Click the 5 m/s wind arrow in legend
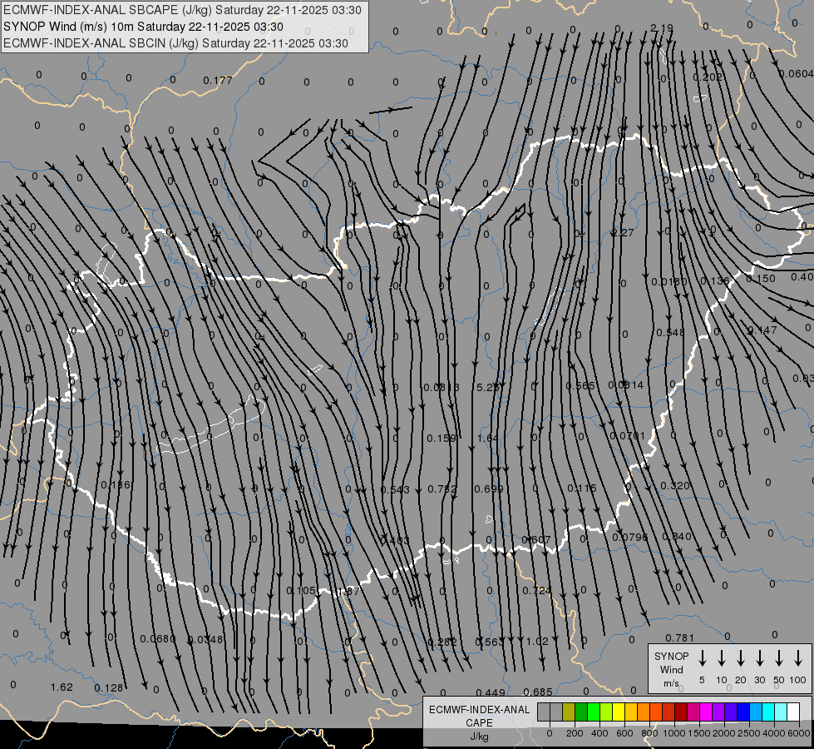 point(703,658)
